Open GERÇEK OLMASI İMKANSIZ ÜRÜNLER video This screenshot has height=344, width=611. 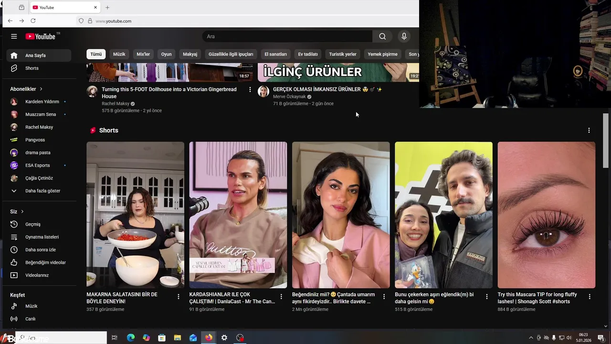pos(327,89)
